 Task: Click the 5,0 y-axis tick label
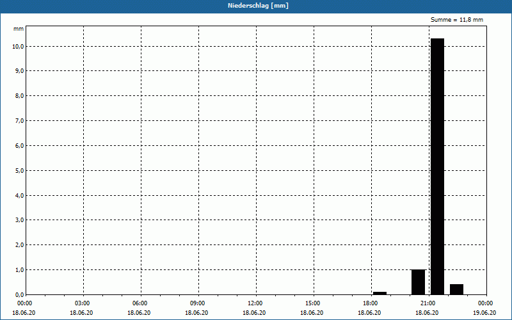tap(19, 171)
